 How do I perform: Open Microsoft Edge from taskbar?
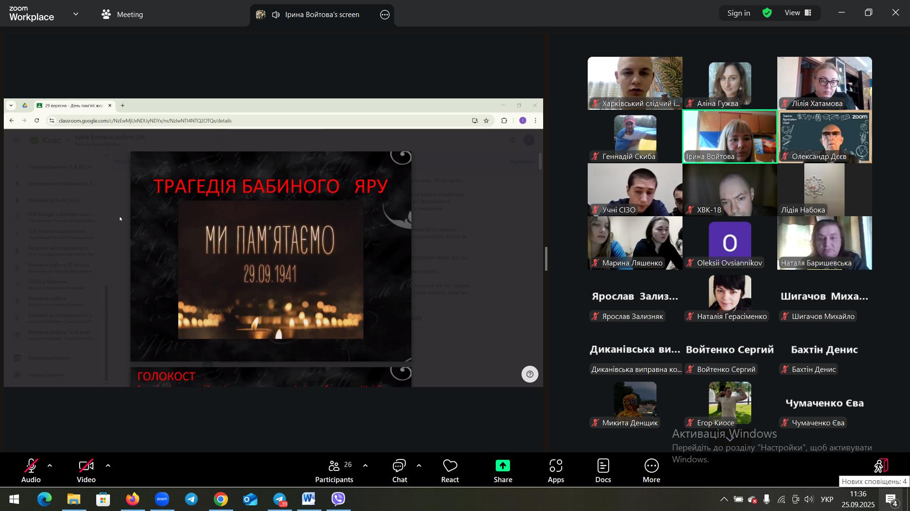tap(44, 500)
